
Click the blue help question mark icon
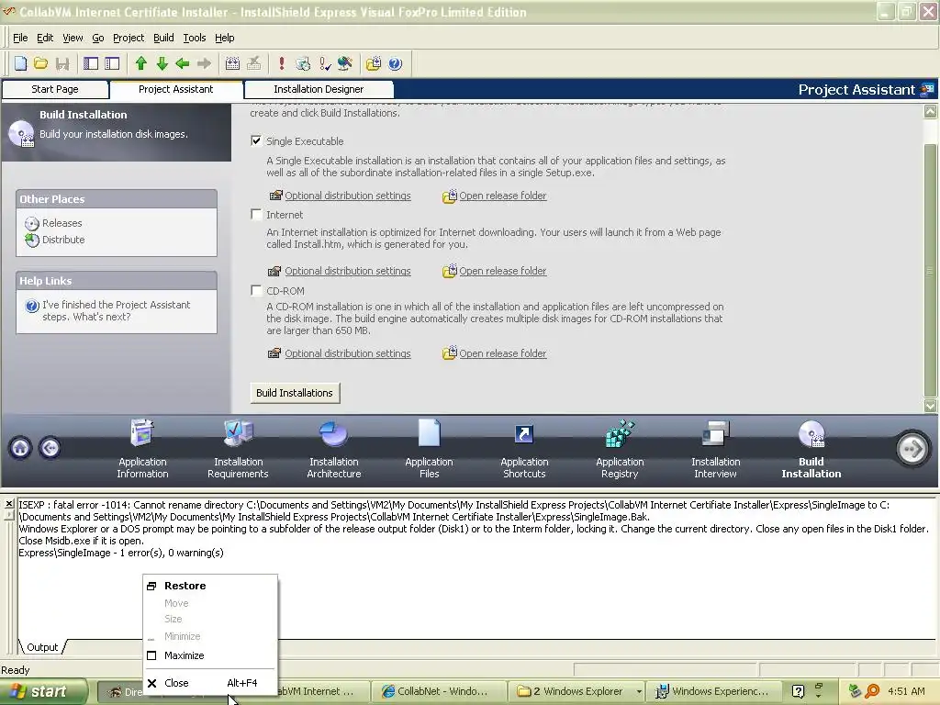(x=395, y=63)
